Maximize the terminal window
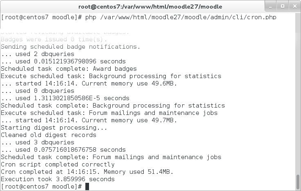 (x=283, y=7)
